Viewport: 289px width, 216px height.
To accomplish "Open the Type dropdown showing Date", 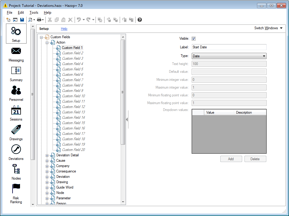I will 229,56.
